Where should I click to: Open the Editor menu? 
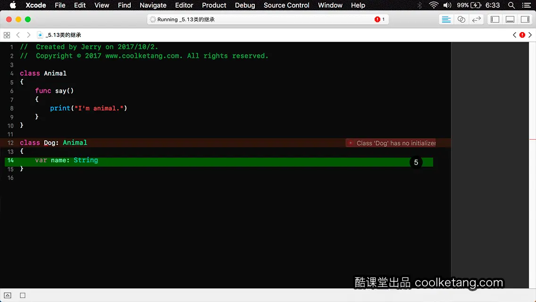(x=184, y=5)
